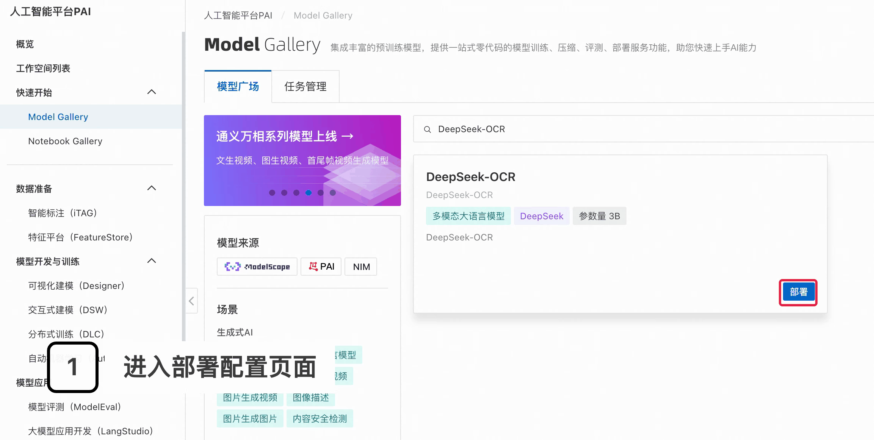The image size is (874, 440).
Task: Open Notebook Gallery in the sidebar
Action: 65,141
